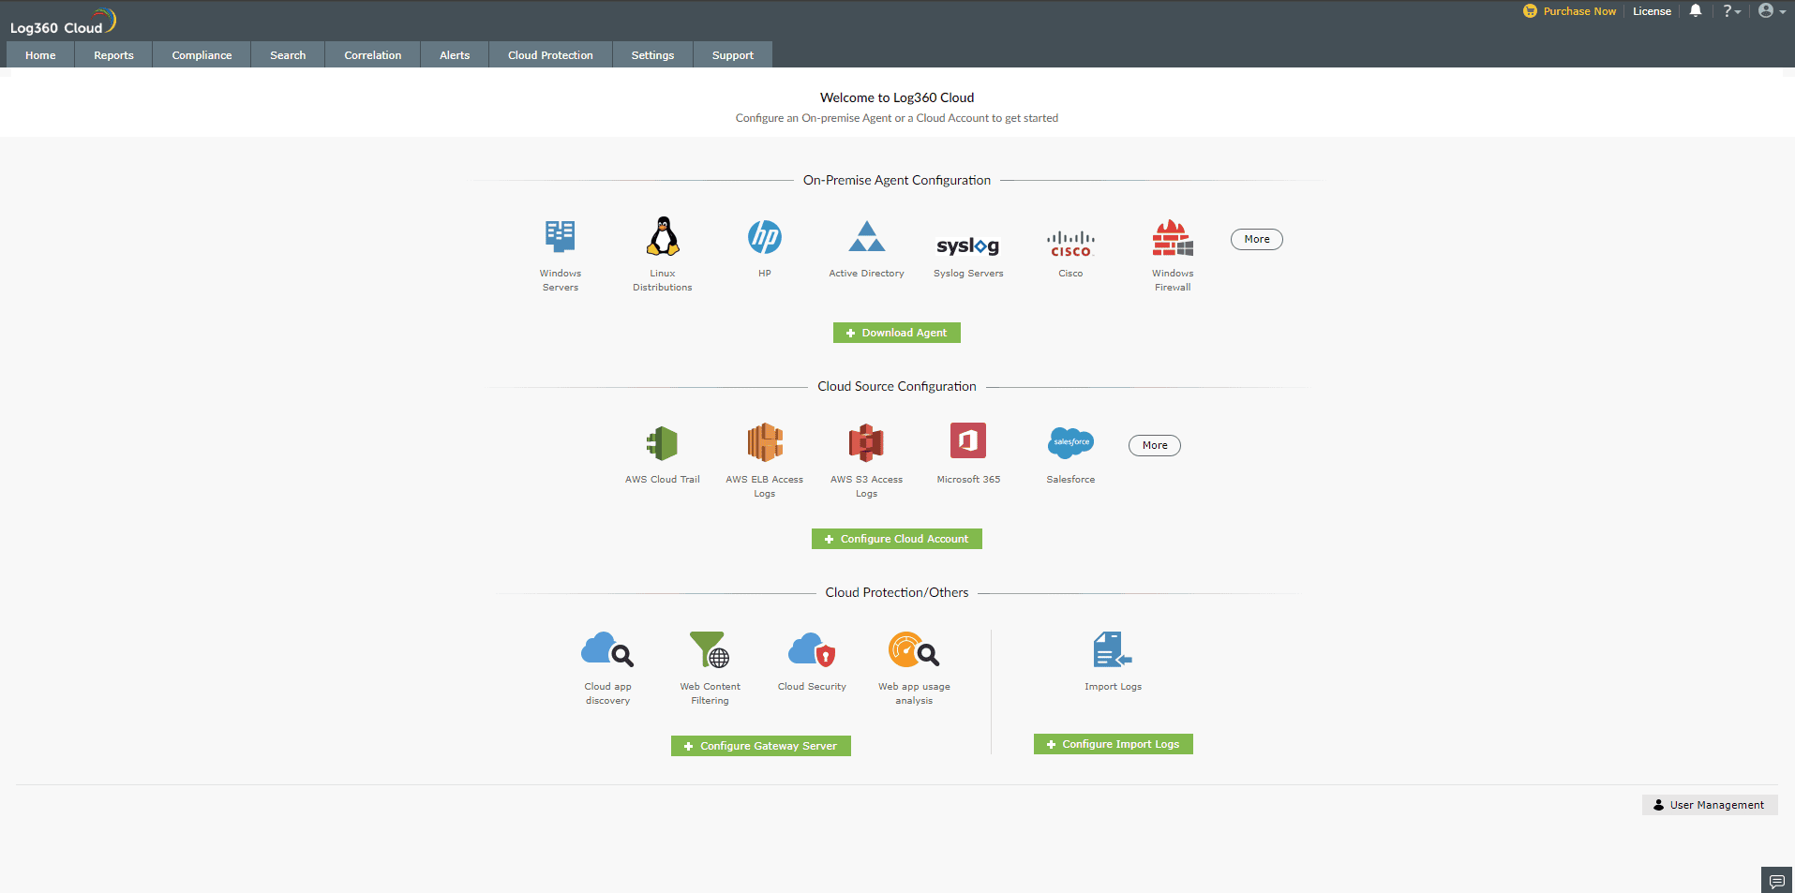Open the user account dropdown
Screen dimensions: 1795x893
(x=1772, y=11)
